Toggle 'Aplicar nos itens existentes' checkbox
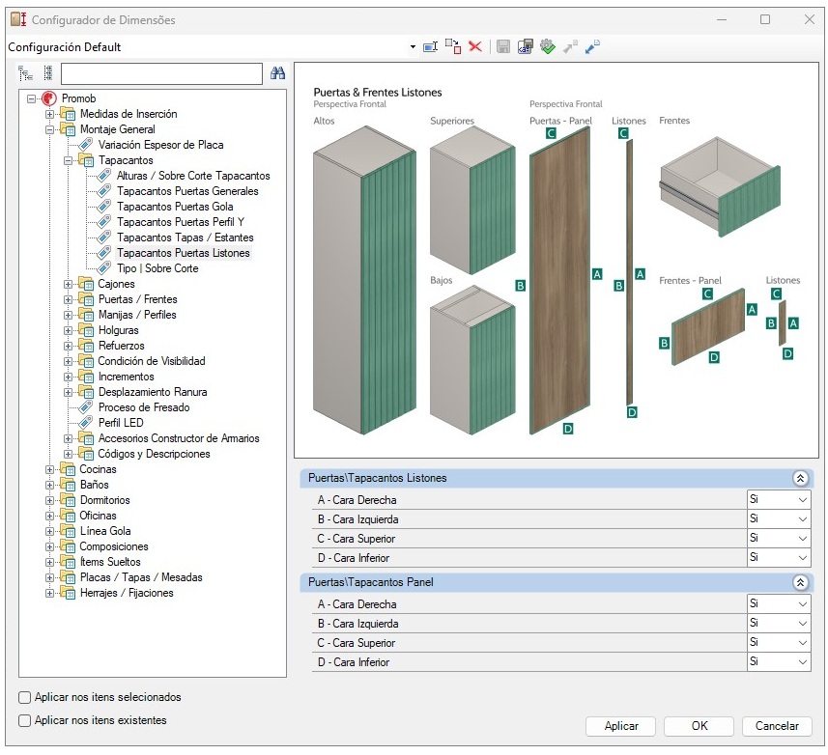Image resolution: width=828 pixels, height=755 pixels. point(25,720)
